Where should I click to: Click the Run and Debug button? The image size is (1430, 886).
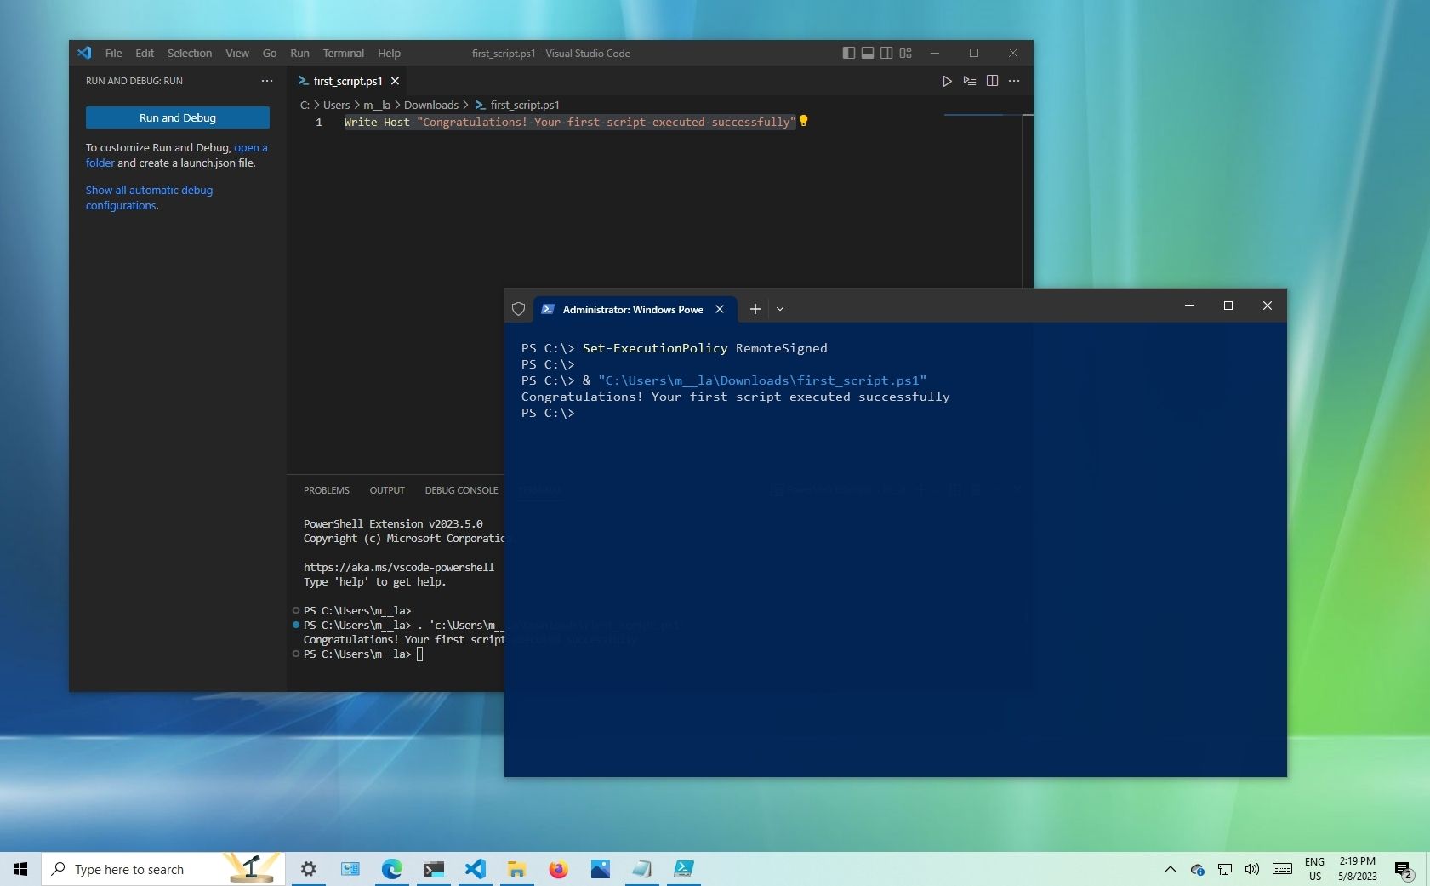coord(177,117)
